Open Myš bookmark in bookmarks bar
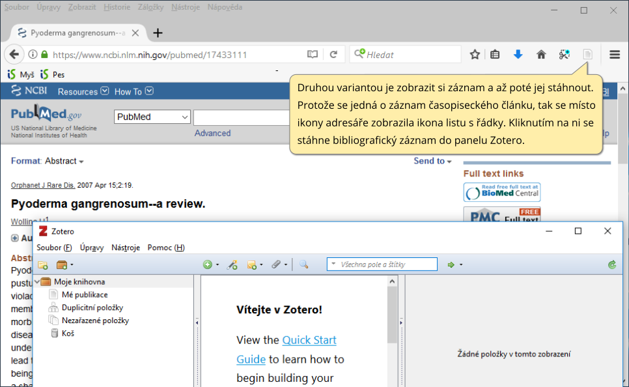Viewport: 629px width, 387px height. point(21,75)
